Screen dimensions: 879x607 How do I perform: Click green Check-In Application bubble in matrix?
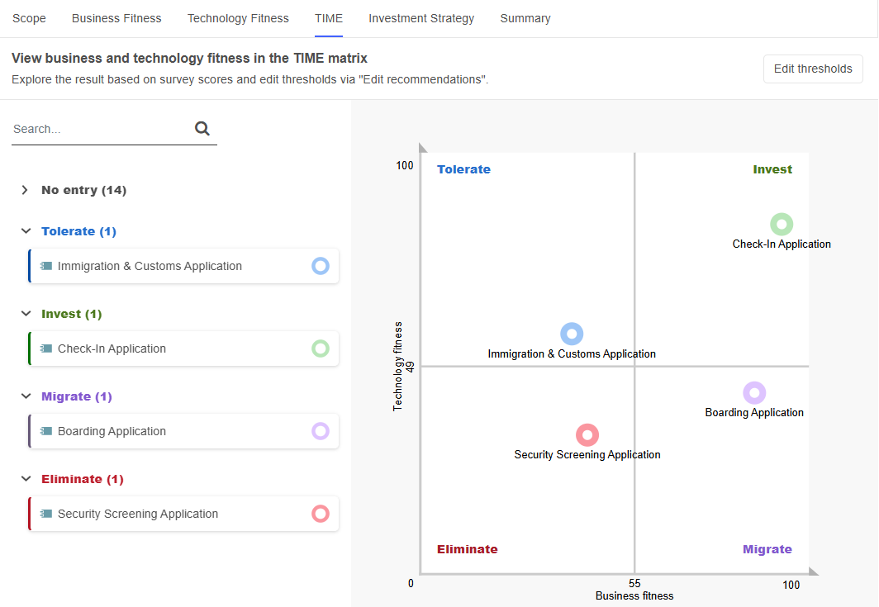pos(782,225)
